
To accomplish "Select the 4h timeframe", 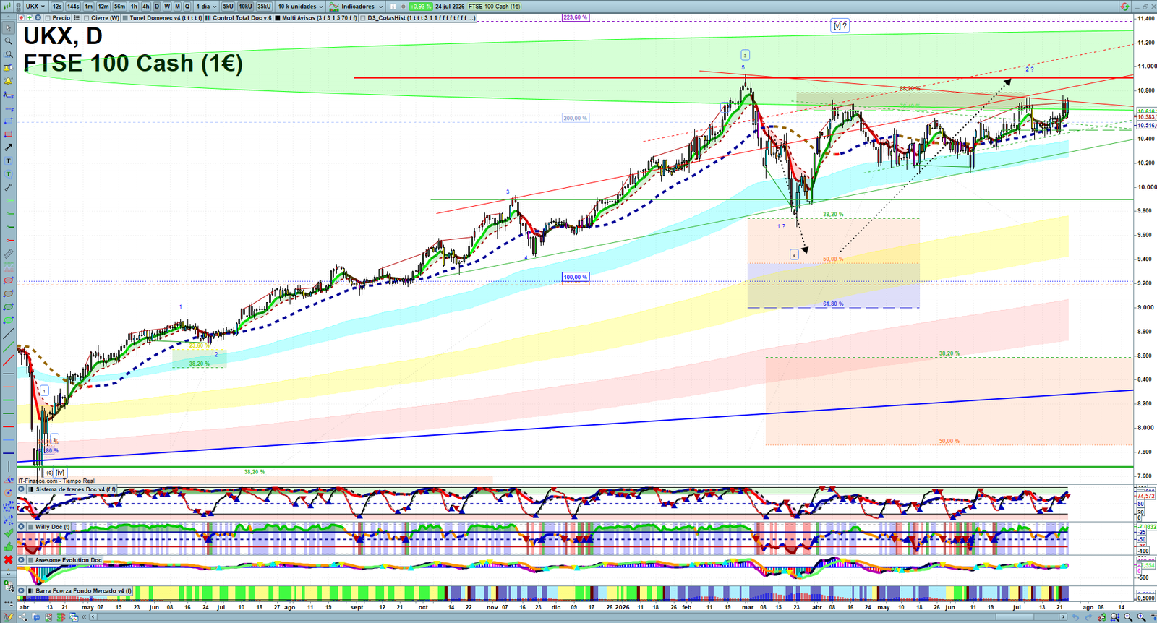I will coord(145,6).
